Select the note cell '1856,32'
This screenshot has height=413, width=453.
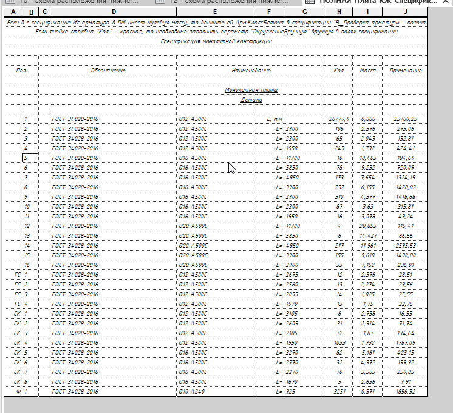405,392
